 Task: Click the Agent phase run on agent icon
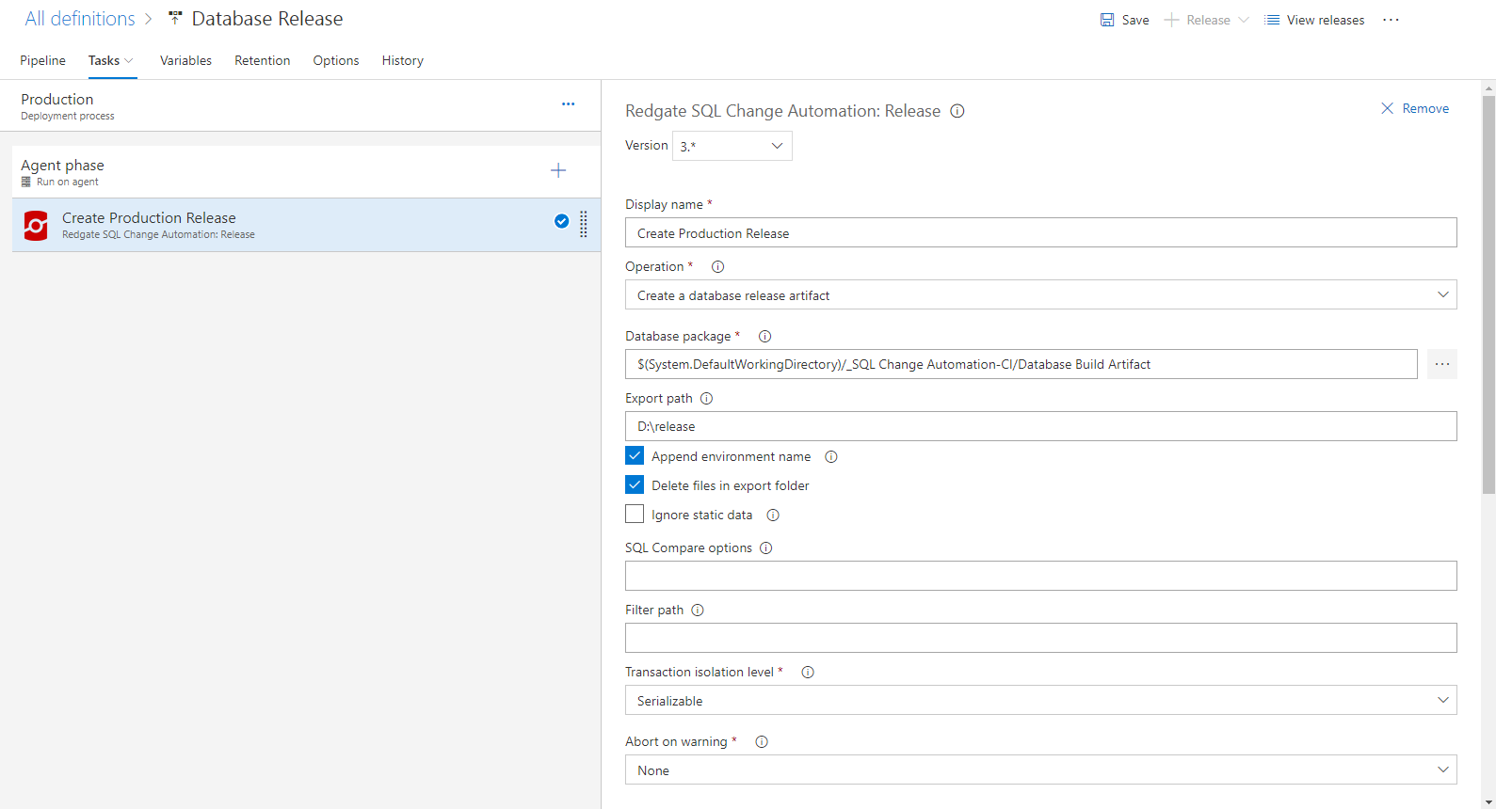(x=26, y=182)
